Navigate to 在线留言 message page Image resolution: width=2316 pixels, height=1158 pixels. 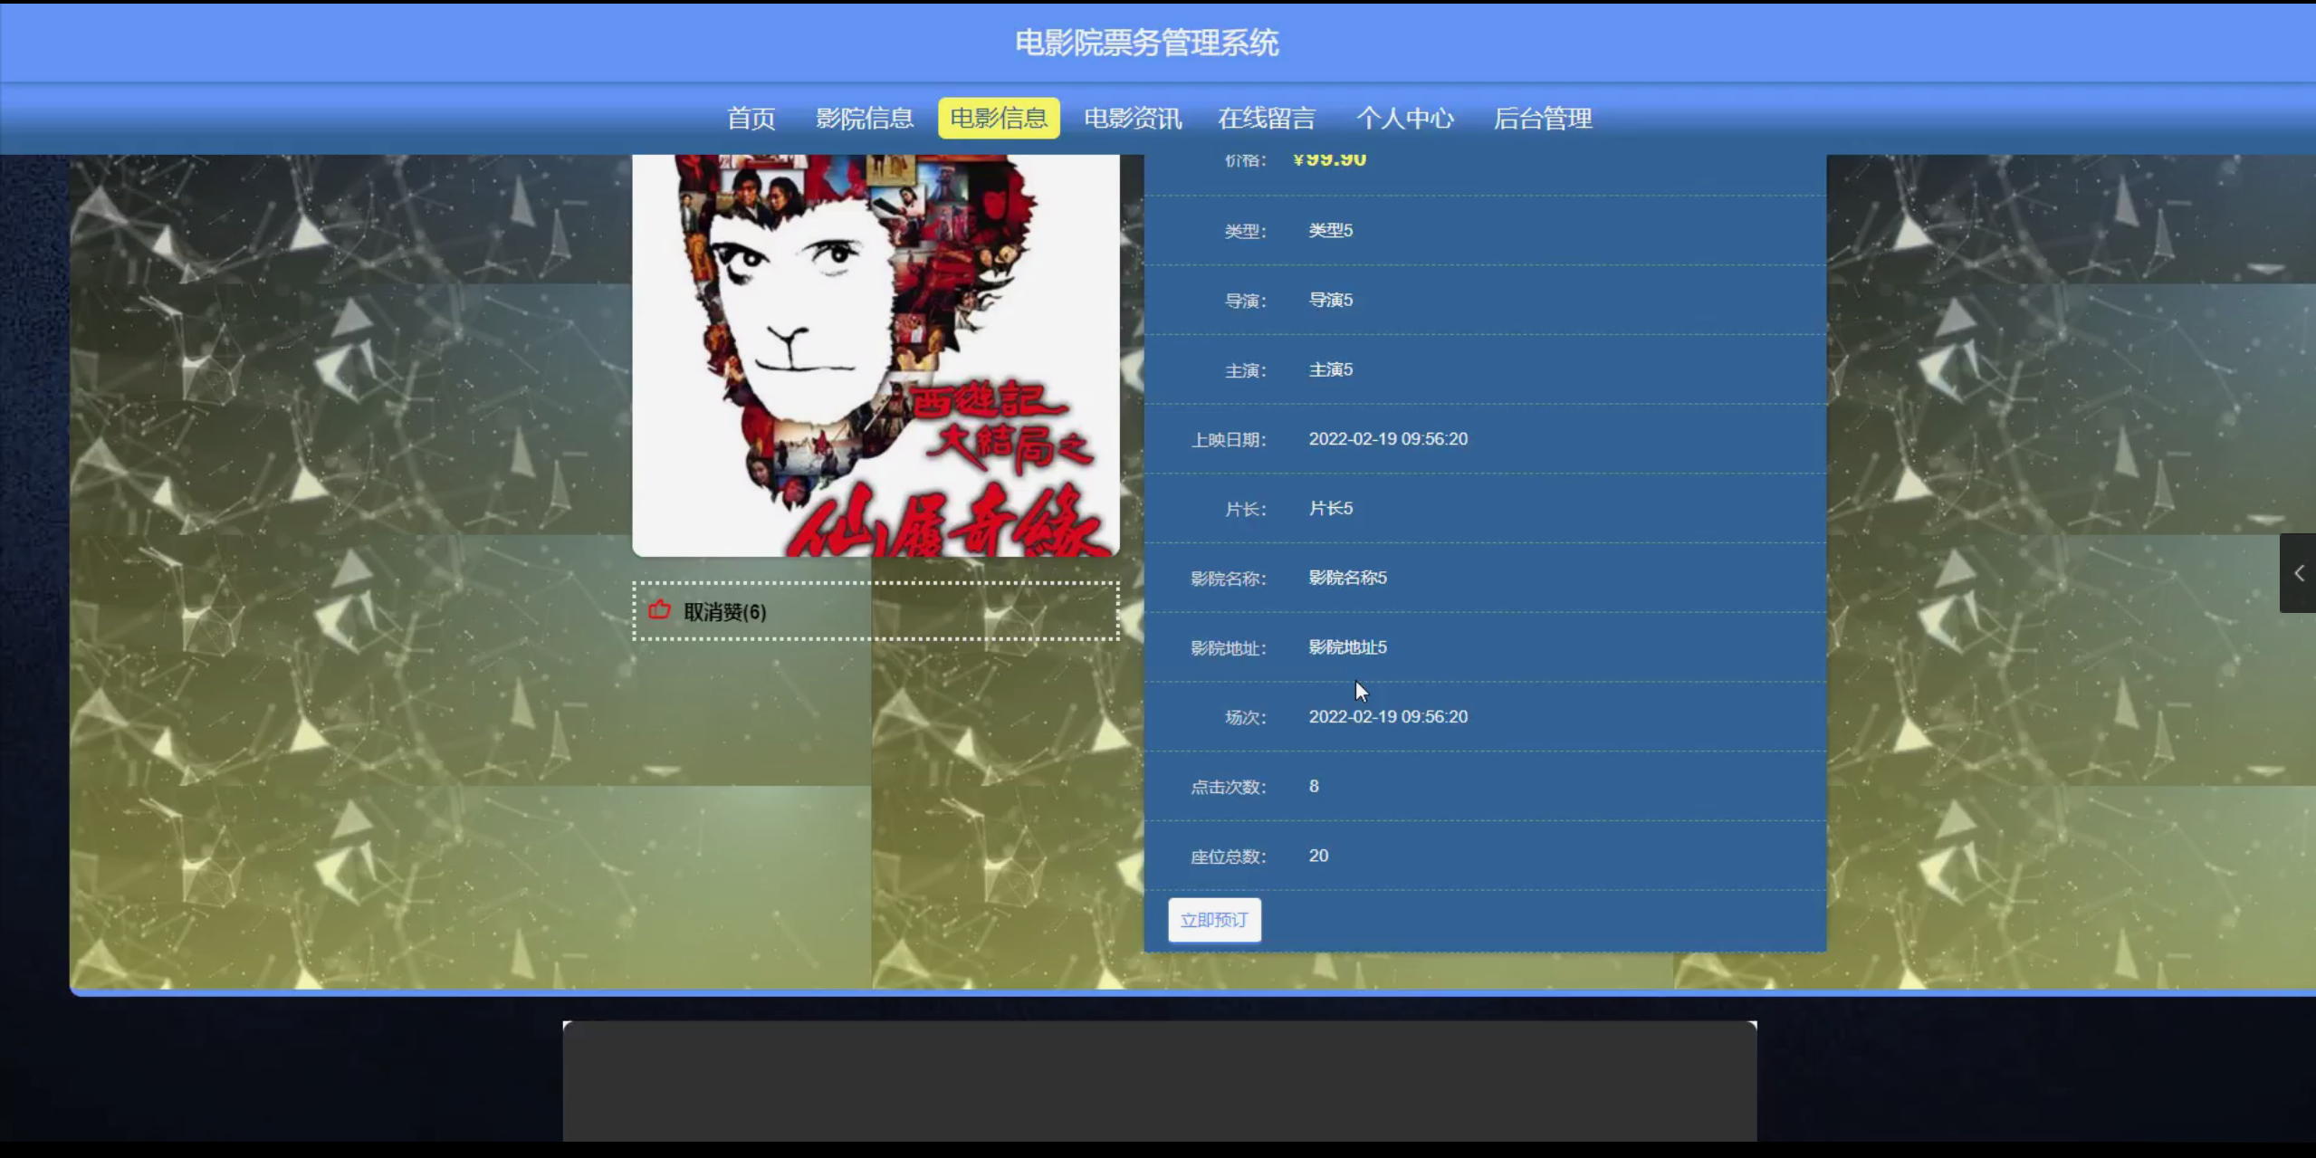click(1266, 119)
